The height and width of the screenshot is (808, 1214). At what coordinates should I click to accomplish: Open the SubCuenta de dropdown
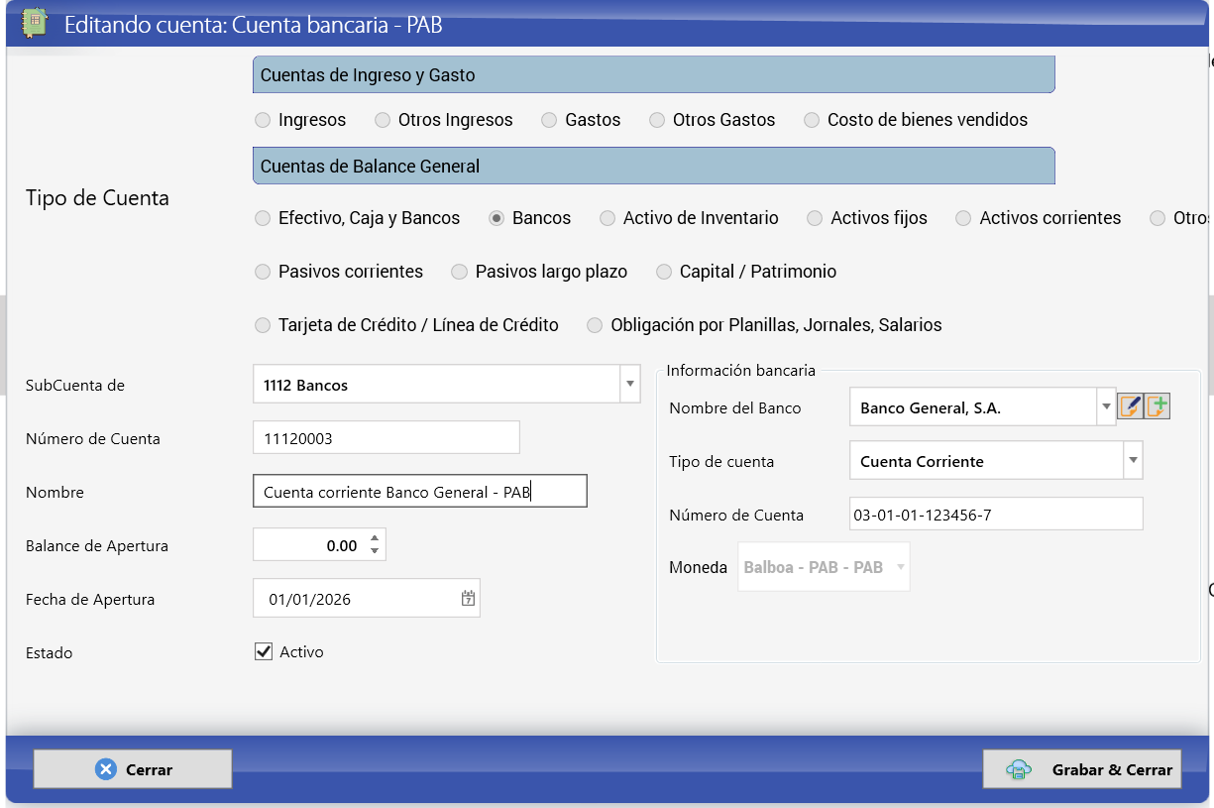point(630,385)
